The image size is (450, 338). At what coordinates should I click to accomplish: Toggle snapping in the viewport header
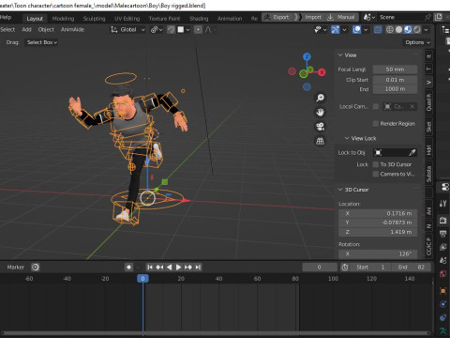(x=171, y=30)
